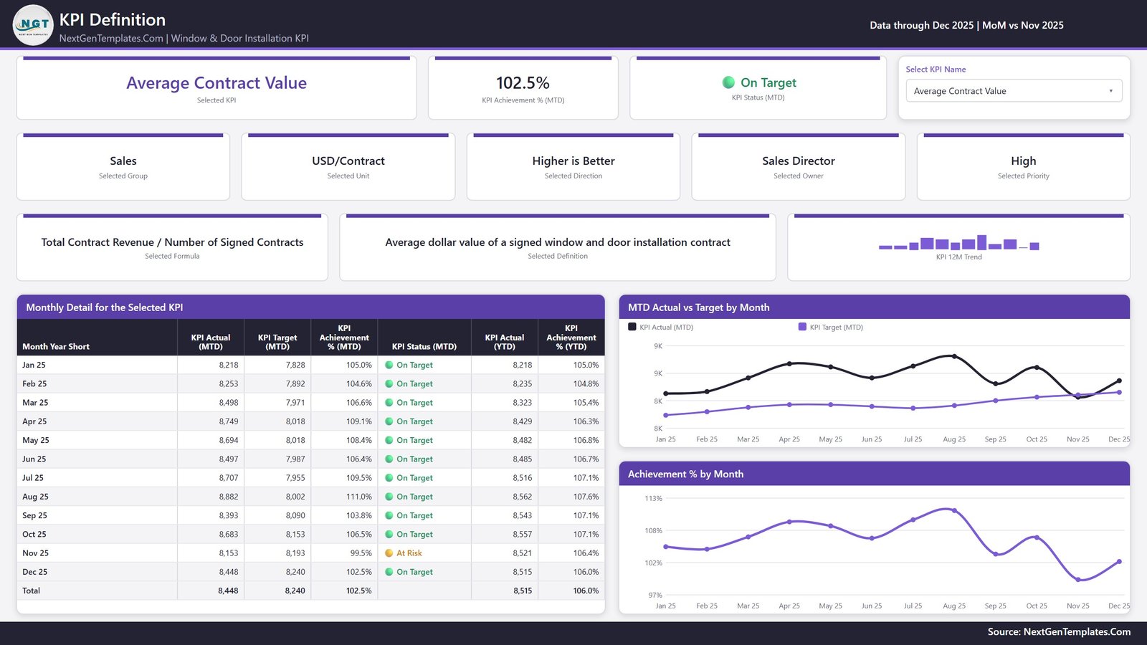Click the KPI Target (MTD) legend swatch
1147x645 pixels.
[x=802, y=327]
